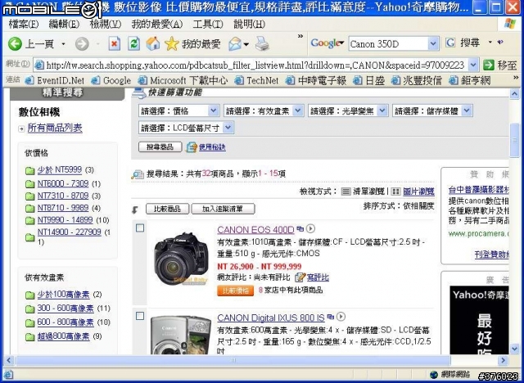The width and height of the screenshot is (524, 383).
Task: Open the 請選擇:儲存媒體 dropdown
Action: 432,110
